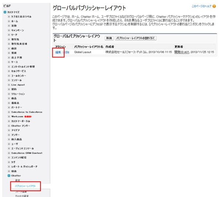Open 設定 under Chatter
This screenshot has width=221, height=197.
pyautogui.click(x=18, y=180)
